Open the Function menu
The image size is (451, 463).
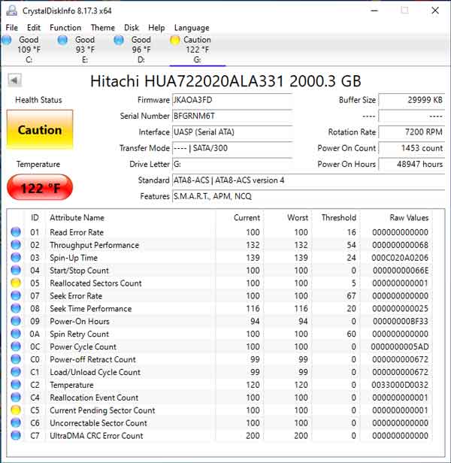[x=65, y=28]
